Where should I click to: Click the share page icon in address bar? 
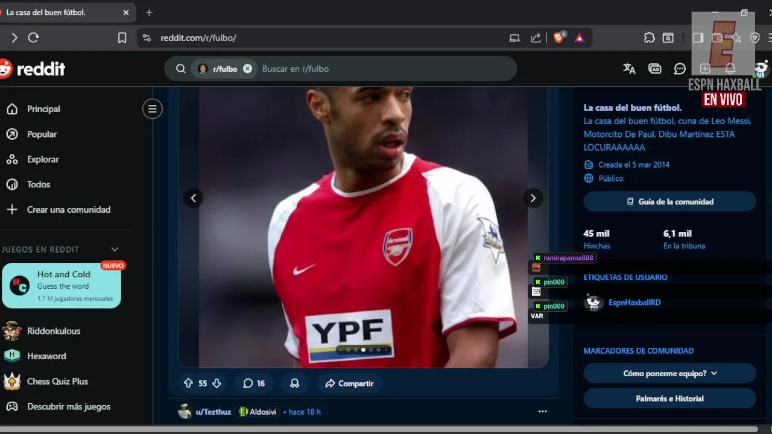click(x=536, y=38)
